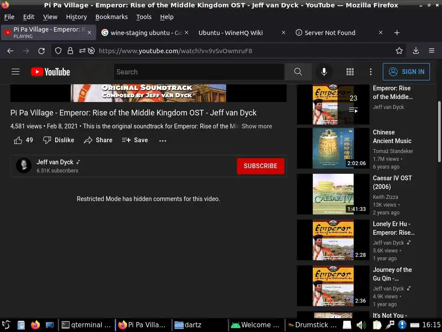Open clock showing 16:15
Image resolution: width=442 pixels, height=332 pixels.
tap(432, 325)
